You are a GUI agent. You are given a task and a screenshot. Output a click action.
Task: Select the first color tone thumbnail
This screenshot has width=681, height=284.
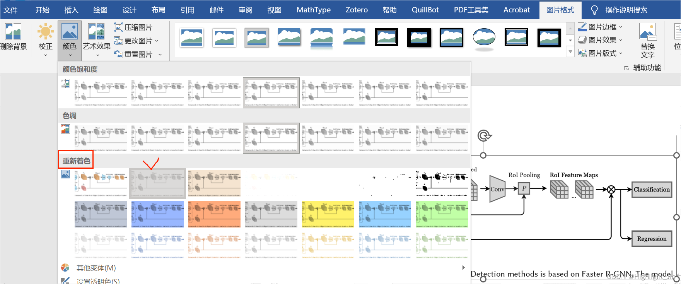click(101, 138)
